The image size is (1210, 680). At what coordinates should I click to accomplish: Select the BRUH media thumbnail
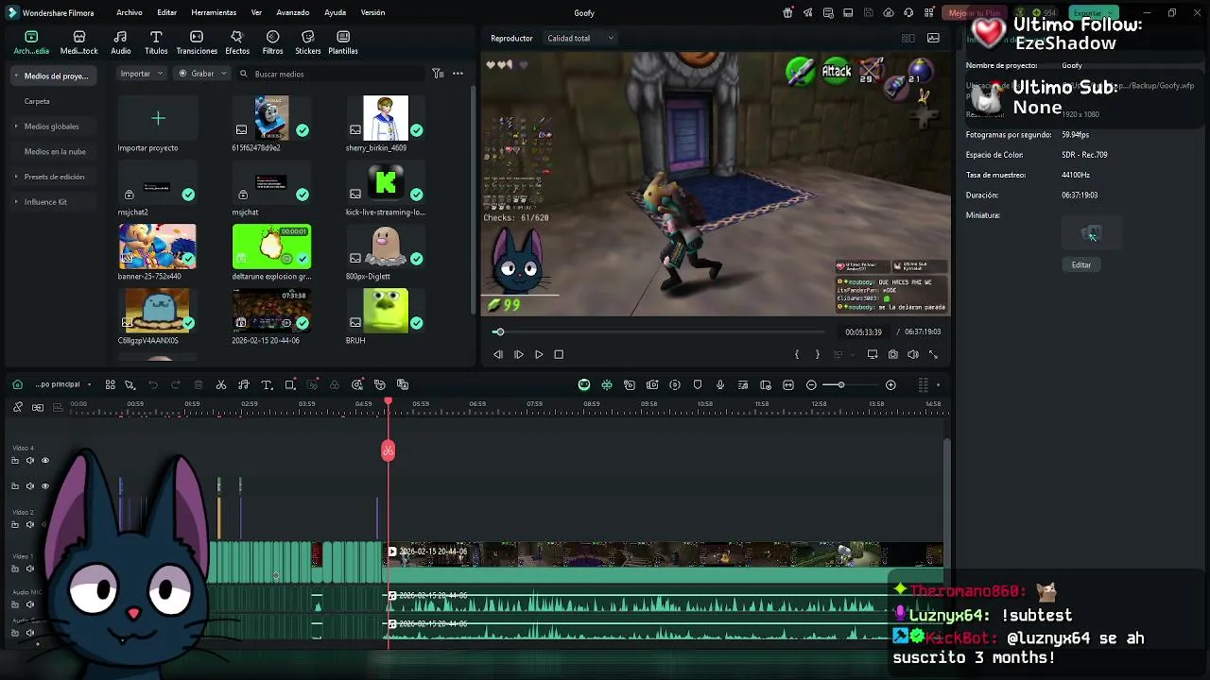[x=386, y=311]
